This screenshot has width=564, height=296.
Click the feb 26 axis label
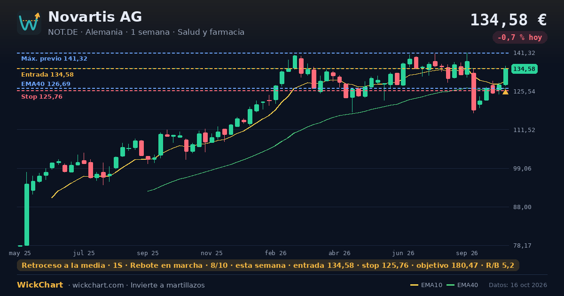click(x=276, y=253)
